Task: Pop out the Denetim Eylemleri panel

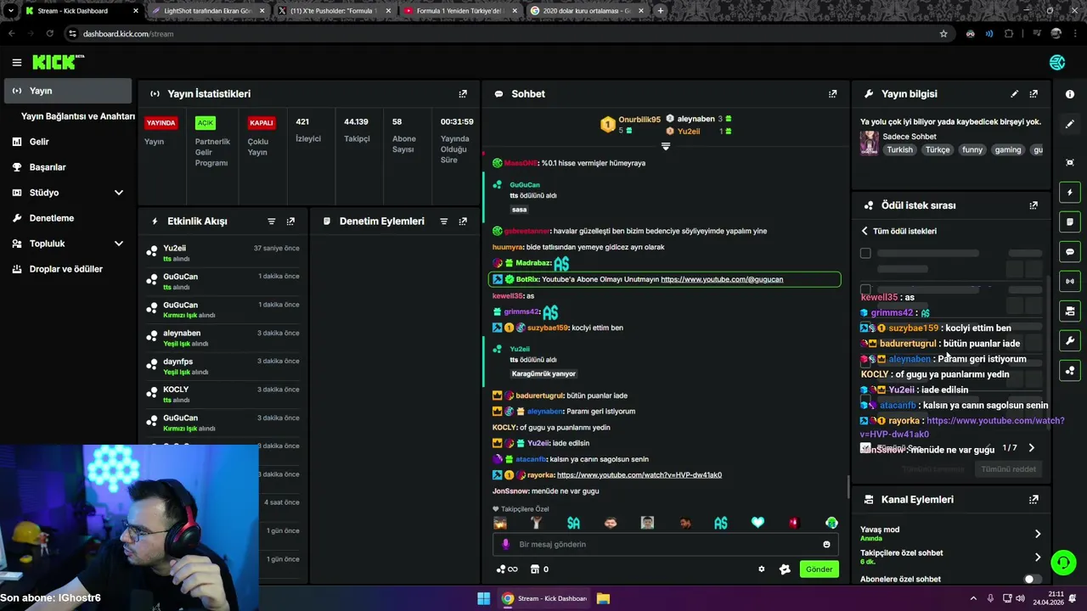Action: (x=463, y=221)
